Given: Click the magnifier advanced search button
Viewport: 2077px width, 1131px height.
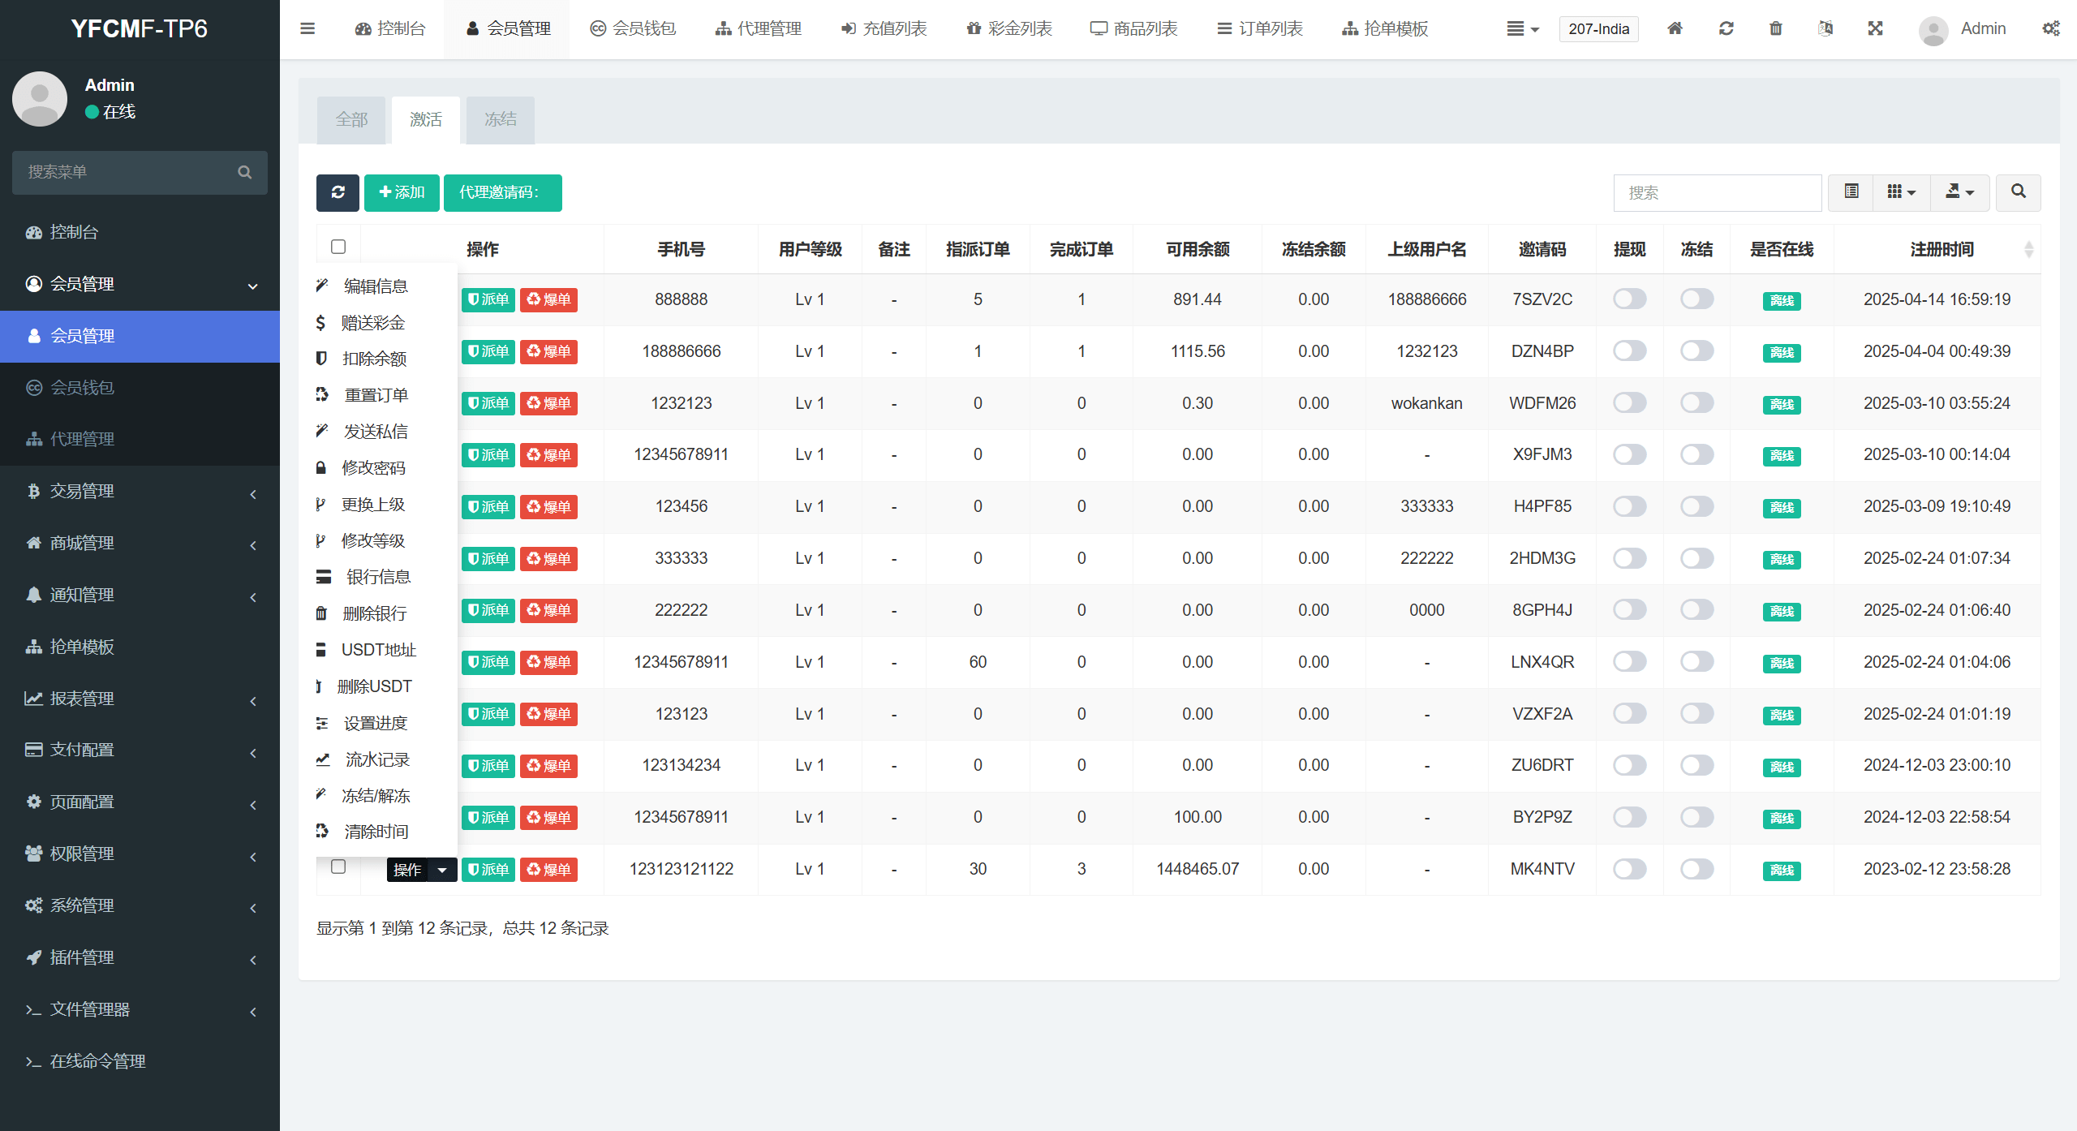Looking at the screenshot, I should pyautogui.click(x=2018, y=192).
